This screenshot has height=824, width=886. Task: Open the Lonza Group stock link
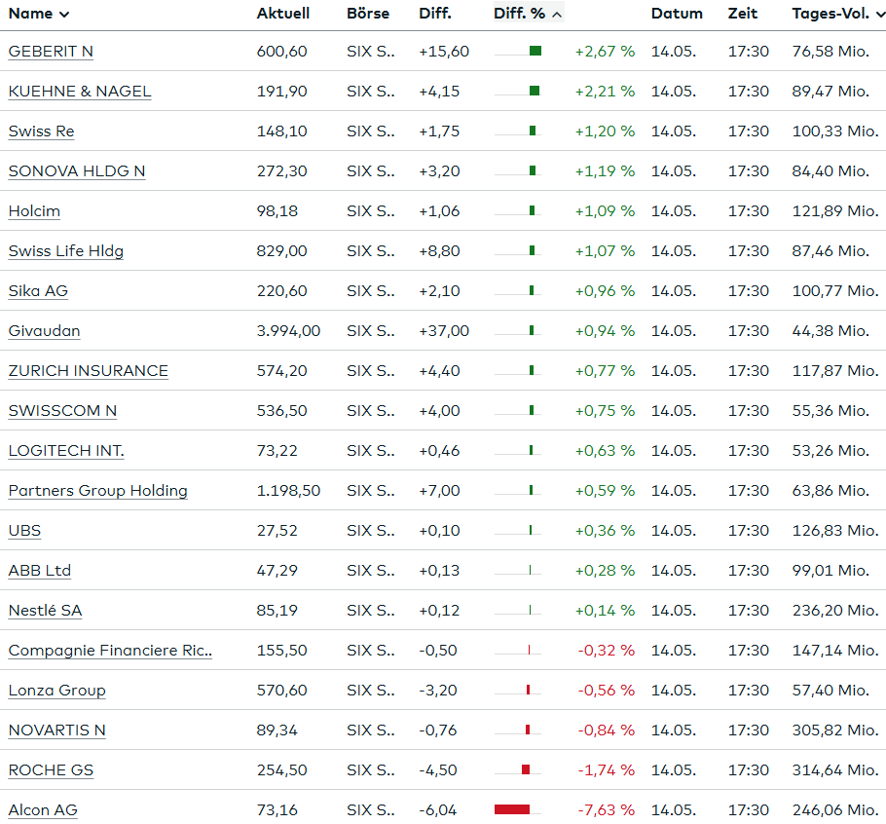pos(56,691)
